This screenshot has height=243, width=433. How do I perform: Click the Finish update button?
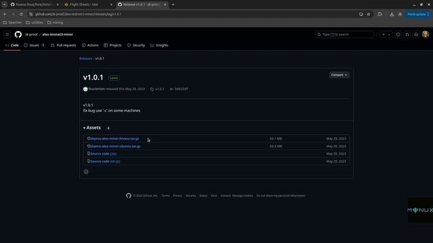pyautogui.click(x=418, y=14)
